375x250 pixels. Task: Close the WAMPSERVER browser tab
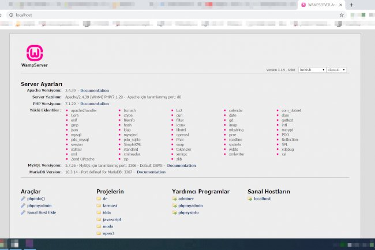(x=340, y=5)
